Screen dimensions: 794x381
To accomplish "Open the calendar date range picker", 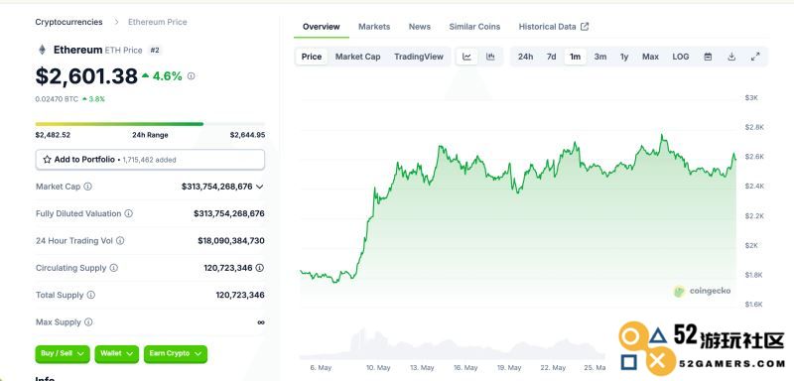I will tap(708, 57).
